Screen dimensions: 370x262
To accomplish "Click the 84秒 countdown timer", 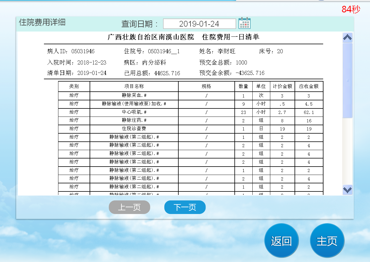I will click(351, 10).
